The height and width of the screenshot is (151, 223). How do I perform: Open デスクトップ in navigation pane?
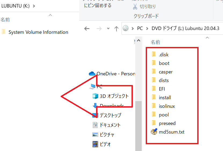(111, 115)
